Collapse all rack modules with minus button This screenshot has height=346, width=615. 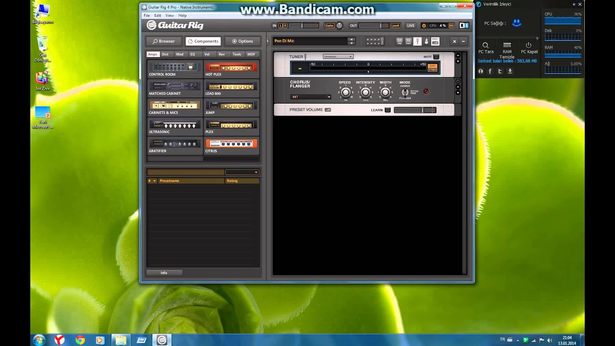coord(464,41)
